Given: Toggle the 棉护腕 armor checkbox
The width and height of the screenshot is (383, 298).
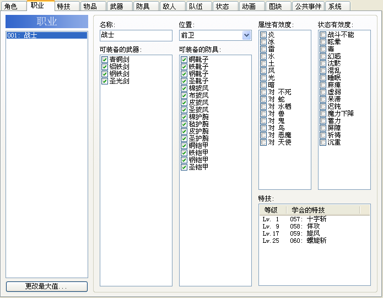Looking at the screenshot, I should point(184,117).
